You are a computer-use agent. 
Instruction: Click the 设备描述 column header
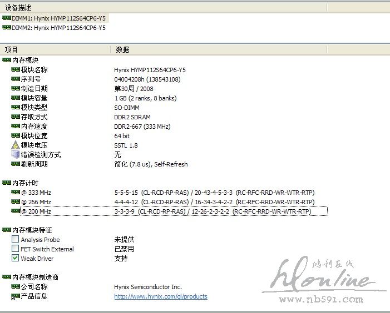pos(163,8)
